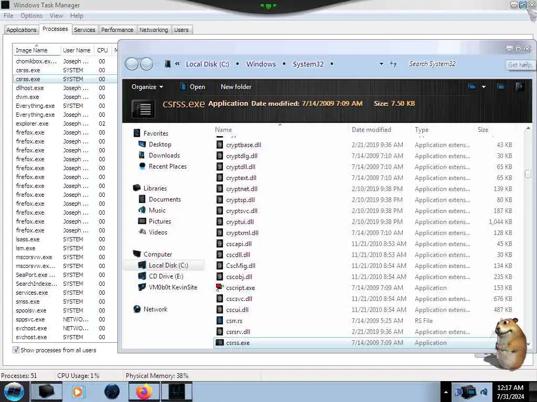Select cryptui.dll in file list
Image resolution: width=537 pixels, height=402 pixels.
click(x=364, y=222)
